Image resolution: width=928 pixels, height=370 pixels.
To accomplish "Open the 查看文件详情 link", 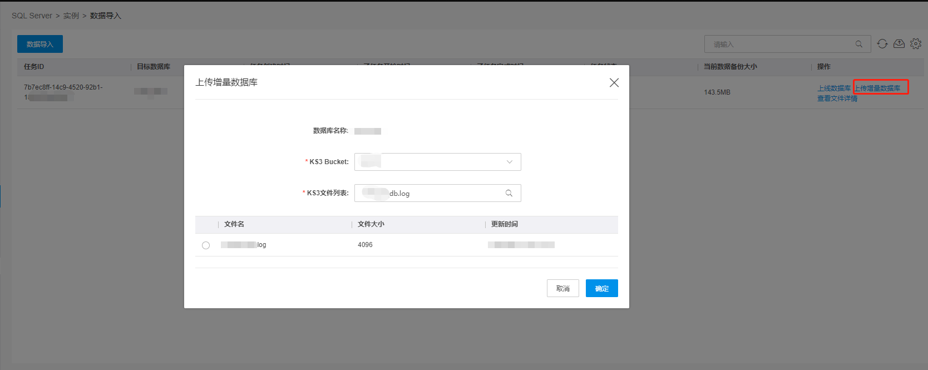I will (837, 98).
